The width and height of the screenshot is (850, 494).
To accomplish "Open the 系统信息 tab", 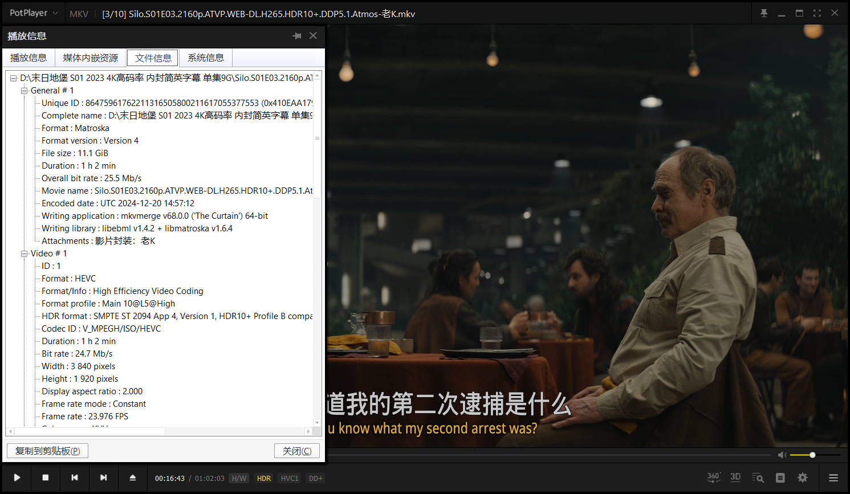I will [x=206, y=58].
